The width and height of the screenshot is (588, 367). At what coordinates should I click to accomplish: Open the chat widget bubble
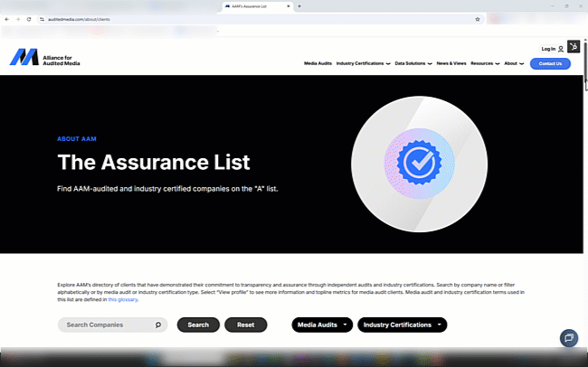point(568,337)
